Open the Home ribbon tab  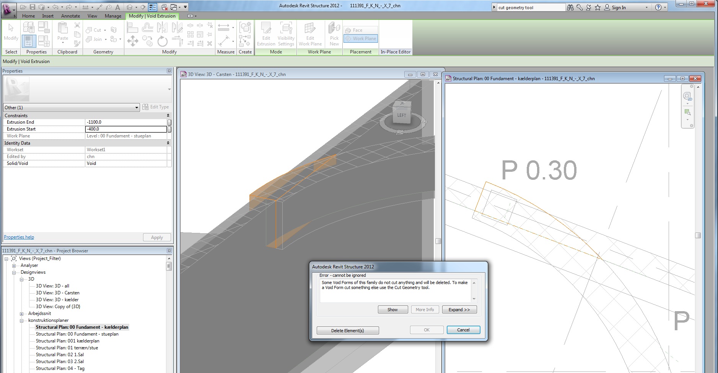pos(29,16)
